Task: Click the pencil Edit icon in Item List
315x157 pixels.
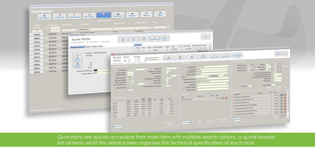Action: pos(137,52)
